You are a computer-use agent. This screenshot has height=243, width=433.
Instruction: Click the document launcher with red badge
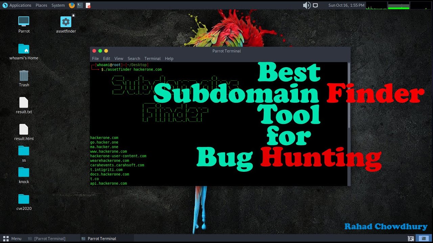[x=88, y=5]
